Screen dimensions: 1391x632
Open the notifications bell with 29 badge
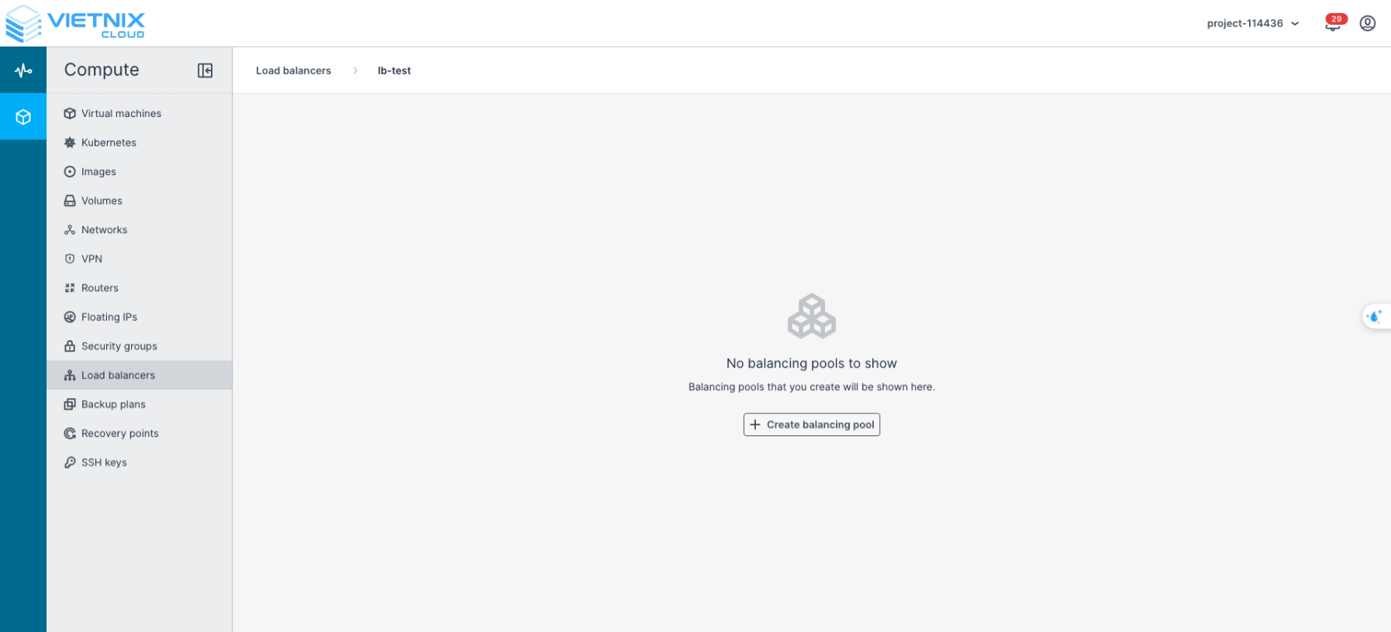click(1333, 24)
